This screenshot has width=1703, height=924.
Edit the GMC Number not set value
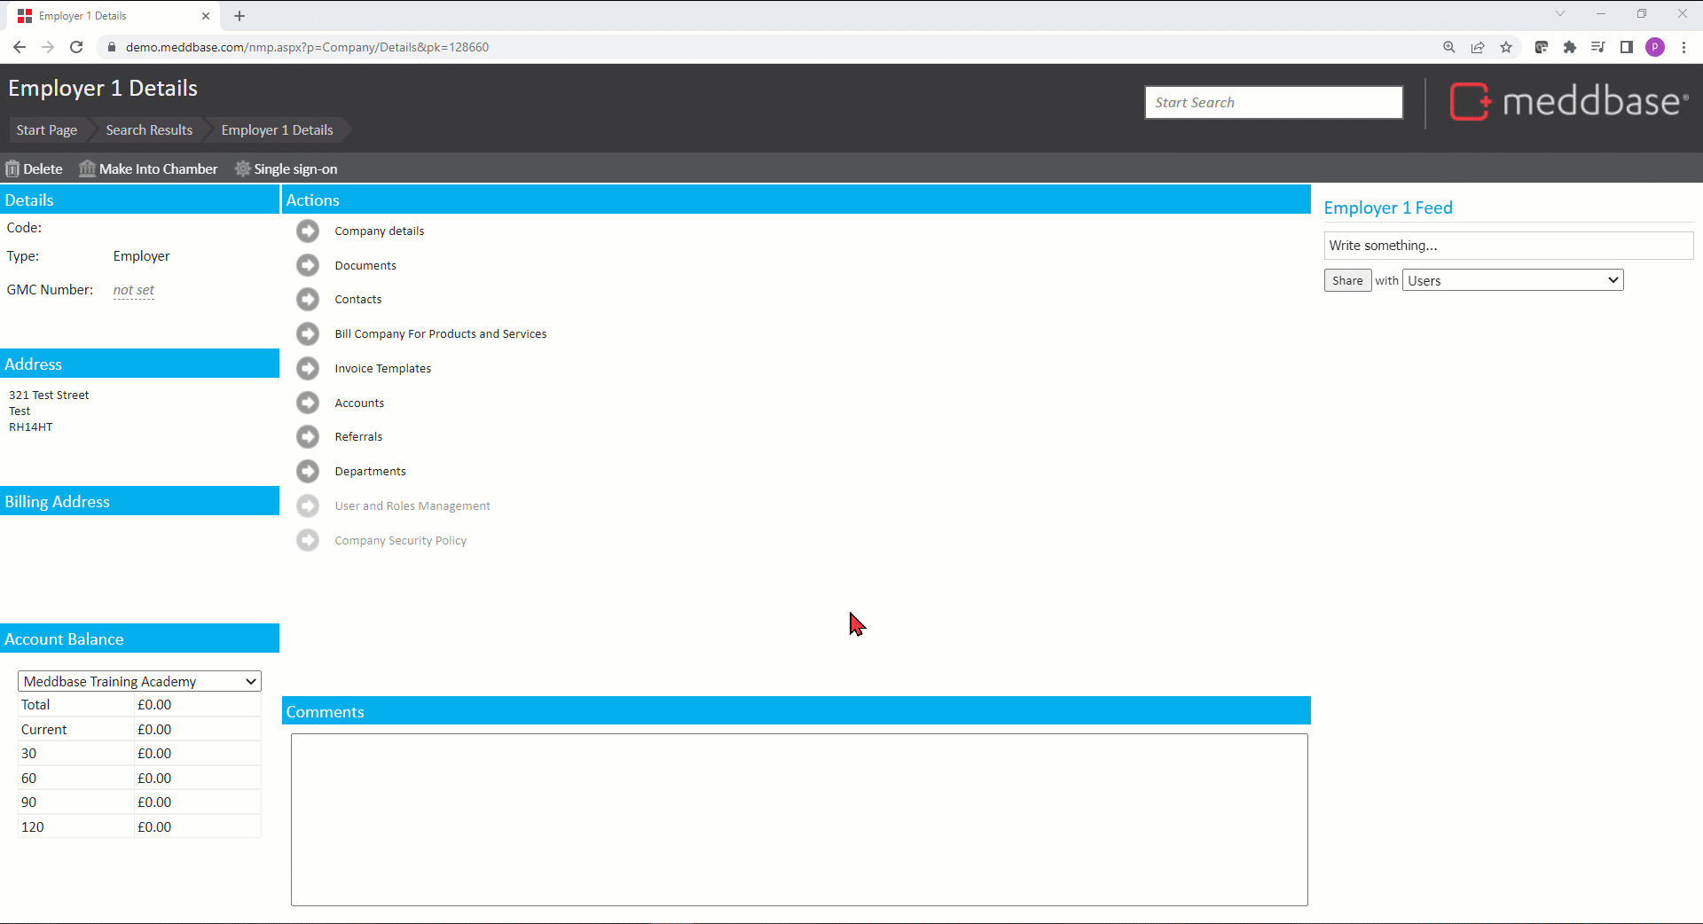pyautogui.click(x=134, y=290)
